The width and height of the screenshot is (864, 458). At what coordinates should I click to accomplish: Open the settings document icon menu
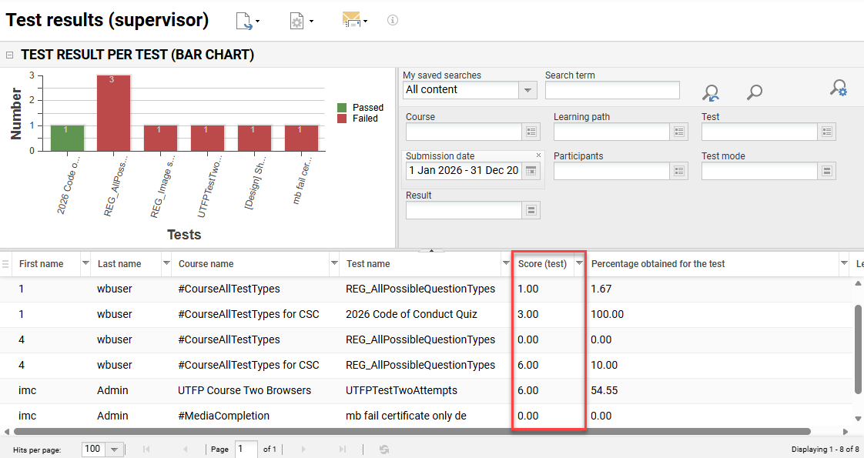(301, 21)
